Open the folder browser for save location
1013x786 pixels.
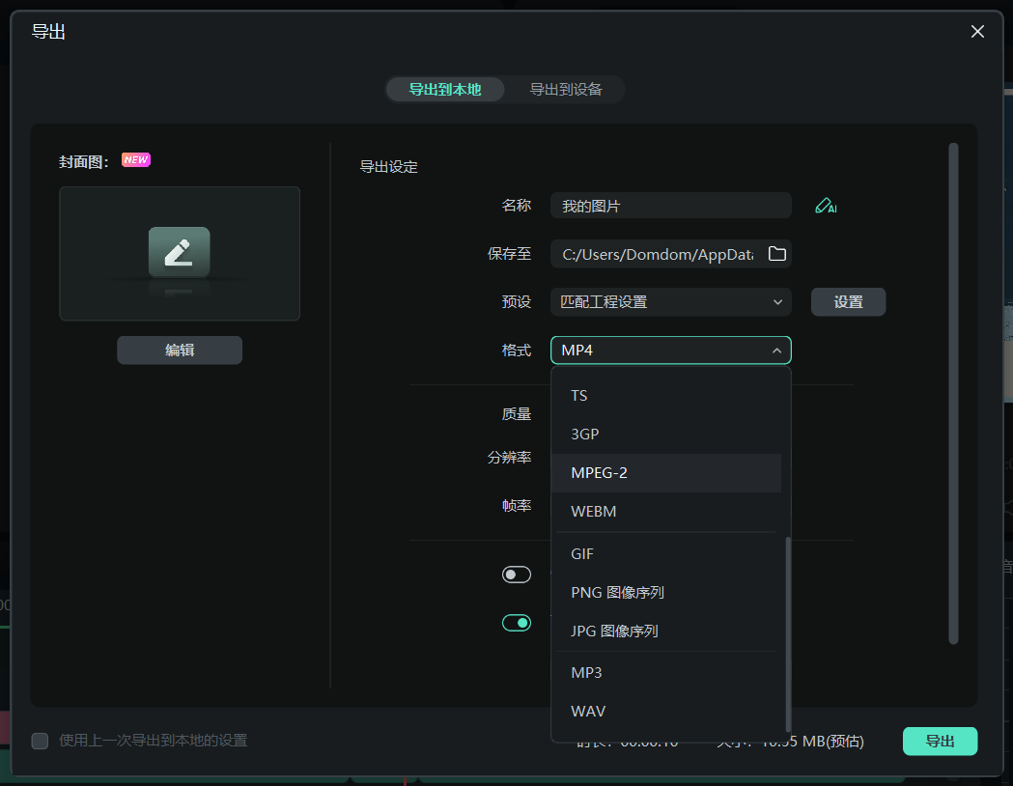pos(776,253)
